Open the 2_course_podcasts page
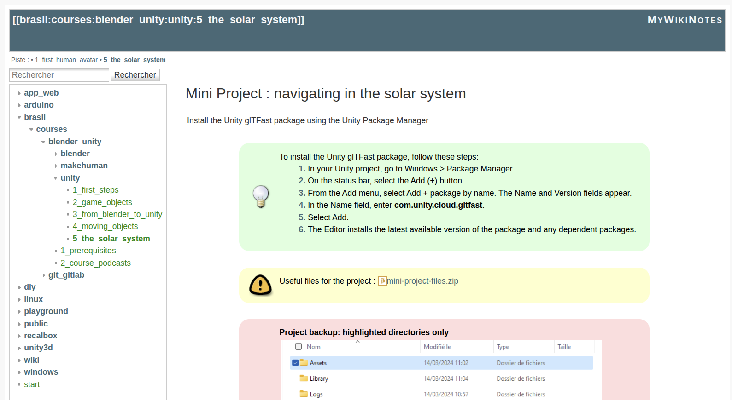Image resolution: width=732 pixels, height=400 pixels. (95, 263)
